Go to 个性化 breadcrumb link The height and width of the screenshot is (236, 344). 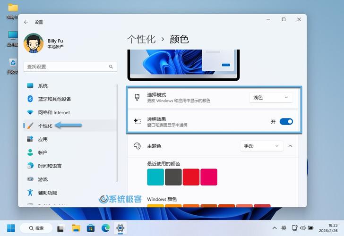click(141, 40)
